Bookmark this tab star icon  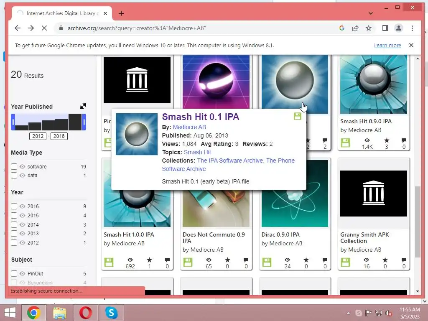369,28
